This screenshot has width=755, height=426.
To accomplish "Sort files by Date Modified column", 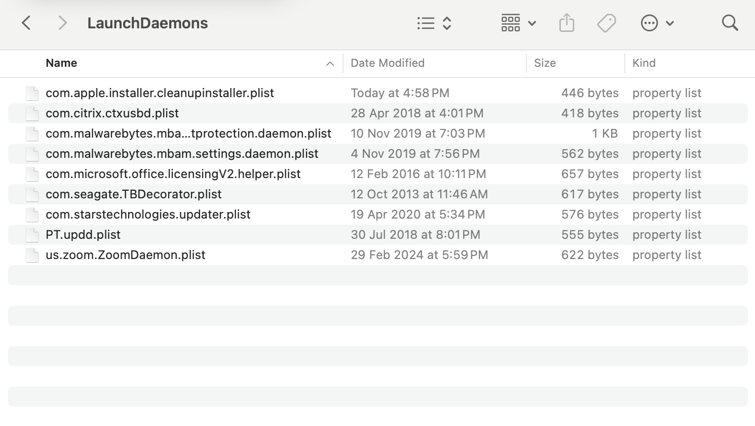I will [388, 63].
